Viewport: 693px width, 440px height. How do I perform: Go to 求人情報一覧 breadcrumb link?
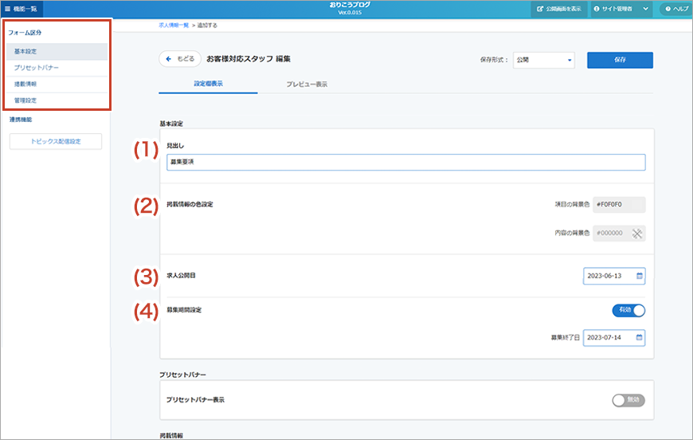tap(174, 26)
